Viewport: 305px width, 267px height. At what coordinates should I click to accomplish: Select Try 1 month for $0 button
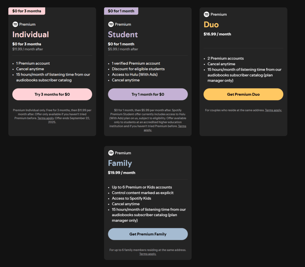pyautogui.click(x=148, y=94)
